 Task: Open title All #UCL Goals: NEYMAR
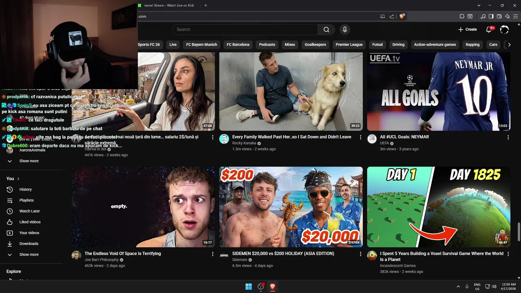[405, 137]
